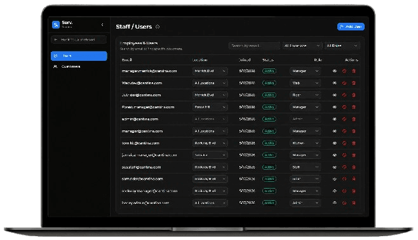Delete forest.manager@cantina.com with trash icon
Screen dimensions: 418x240
click(x=354, y=107)
